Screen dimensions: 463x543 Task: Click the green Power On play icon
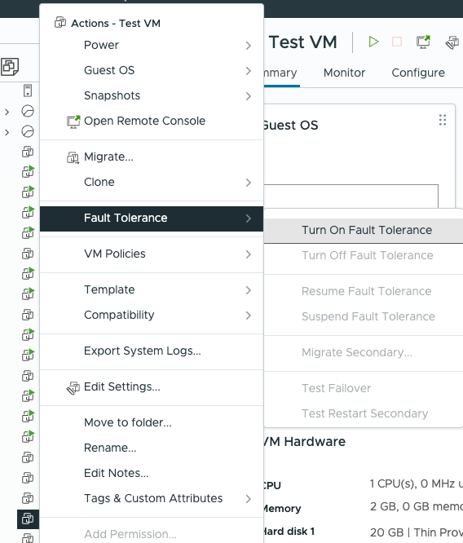(373, 42)
